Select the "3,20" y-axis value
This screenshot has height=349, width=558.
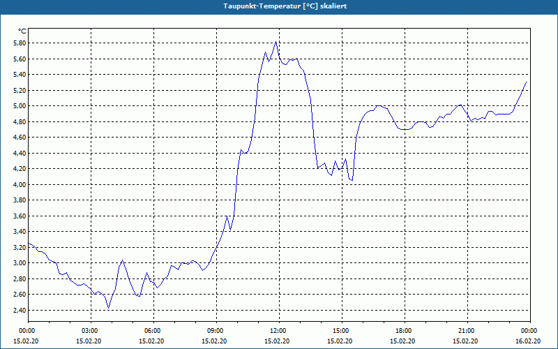20,247
